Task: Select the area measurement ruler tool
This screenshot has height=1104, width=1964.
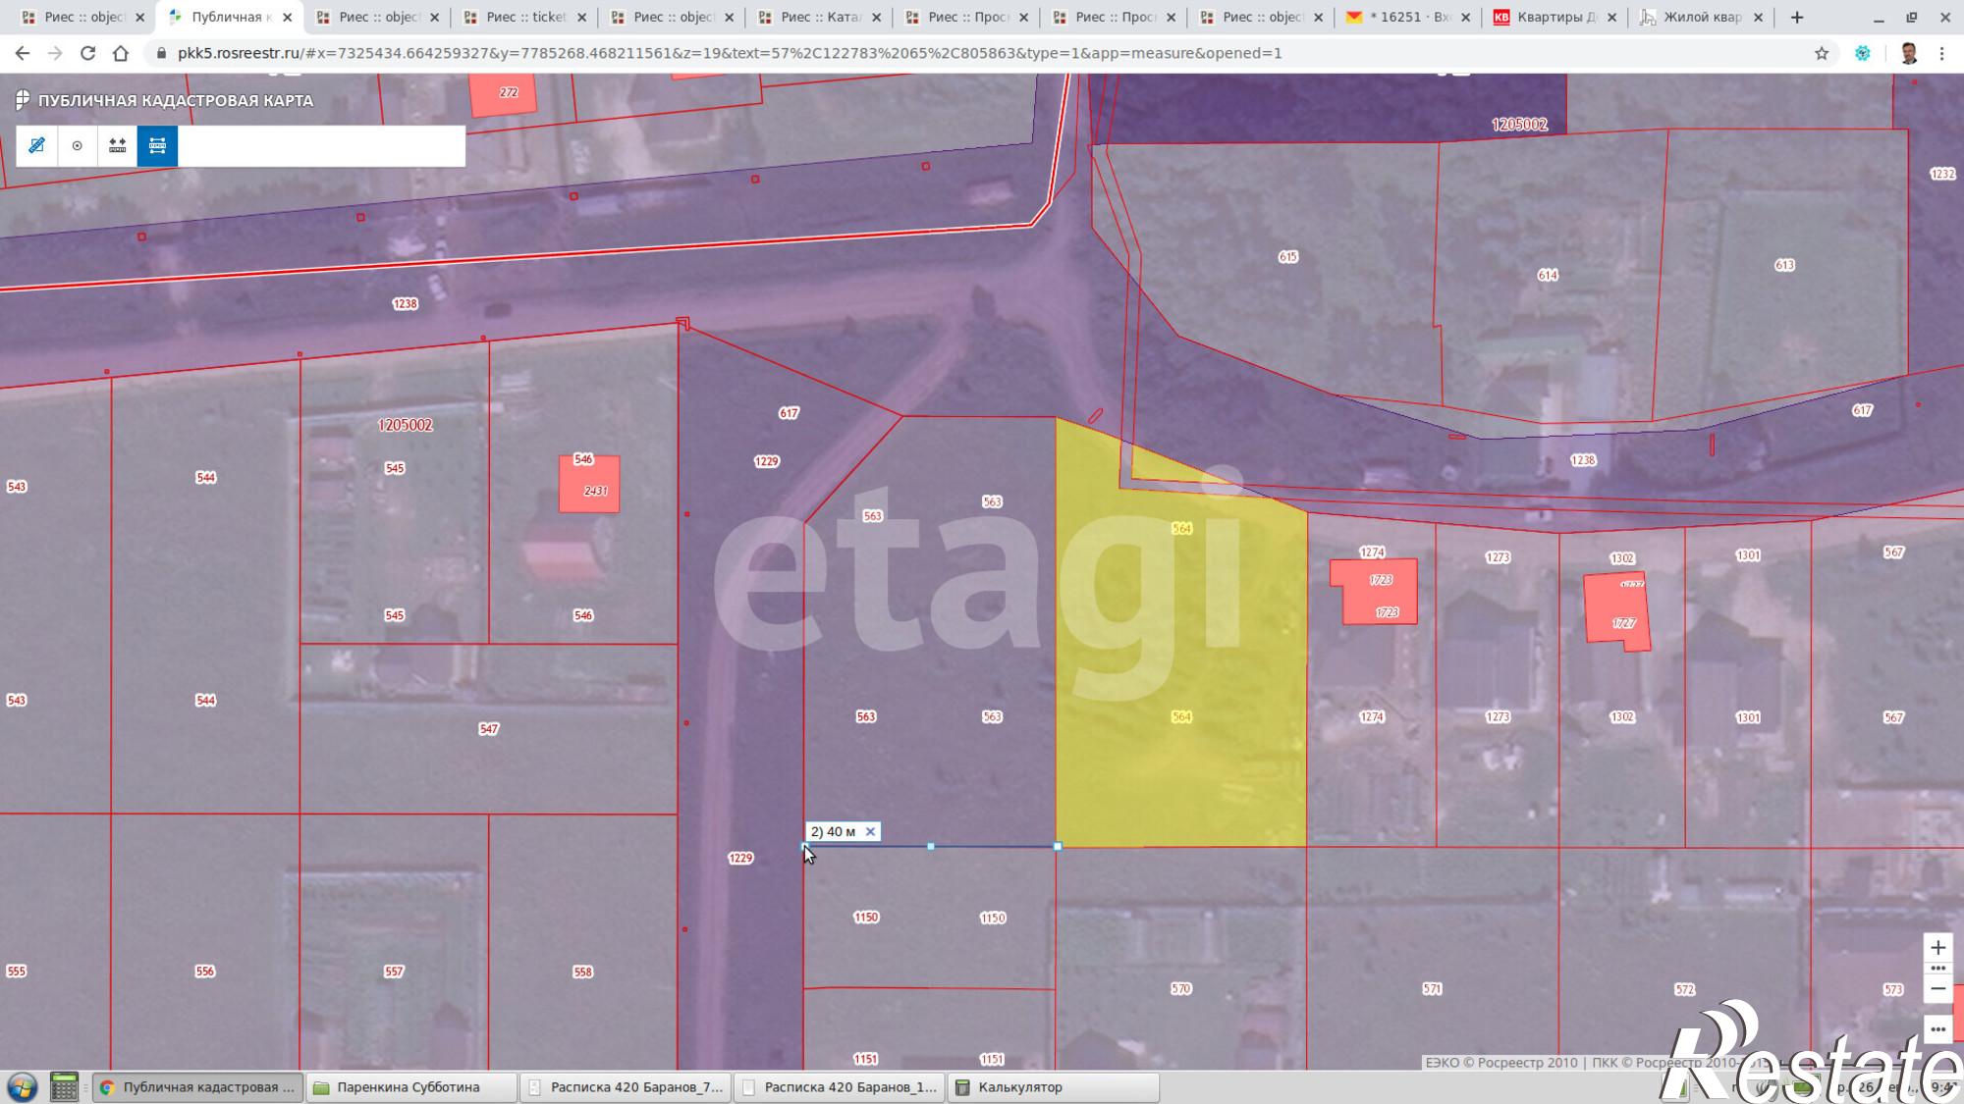Action: pos(36,145)
